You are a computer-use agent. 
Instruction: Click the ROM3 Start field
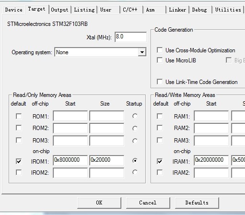pos(70,141)
